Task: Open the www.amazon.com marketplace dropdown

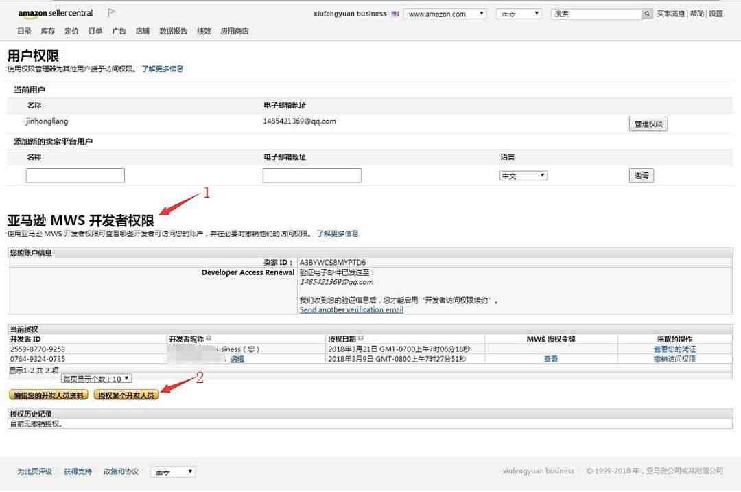Action: coord(445,14)
